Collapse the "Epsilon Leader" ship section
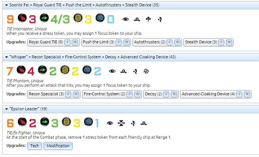Image resolution: width=259 pixels, height=157 pixels. click(x=6, y=109)
